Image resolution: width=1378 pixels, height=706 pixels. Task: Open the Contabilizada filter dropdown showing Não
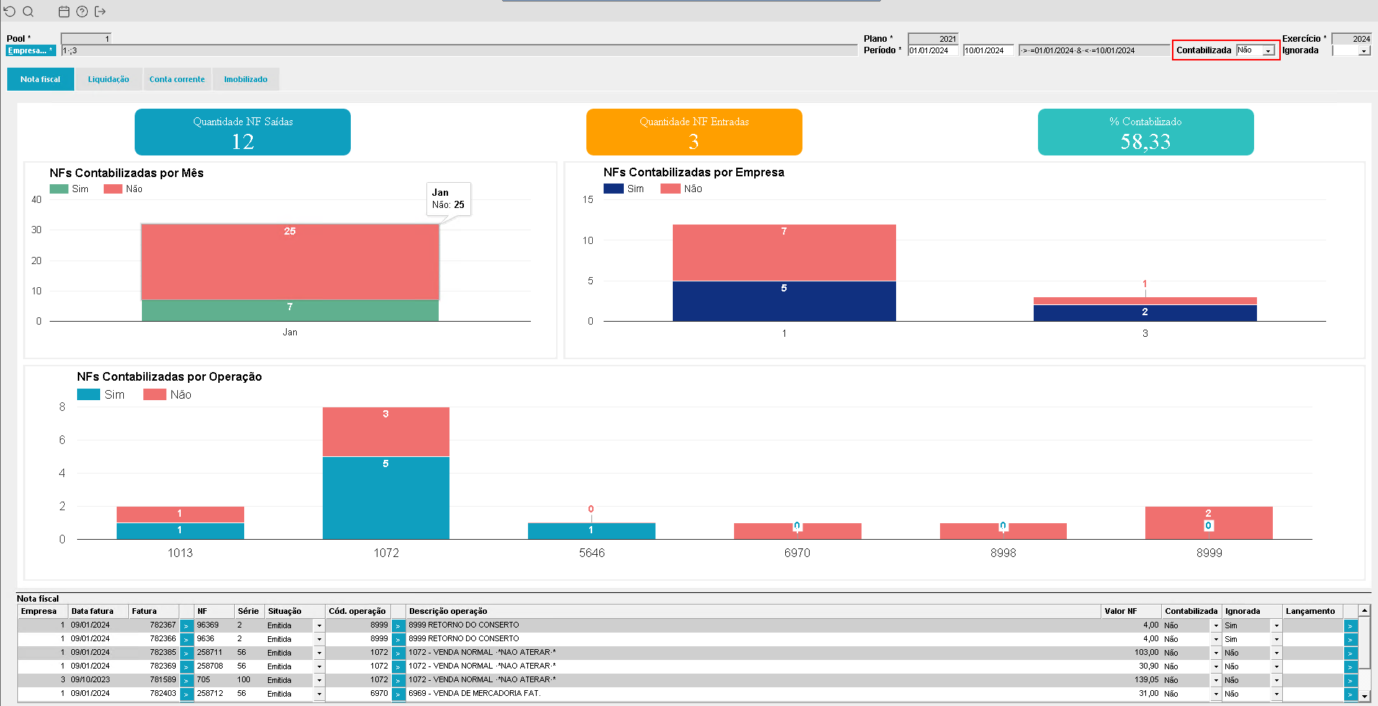1269,50
